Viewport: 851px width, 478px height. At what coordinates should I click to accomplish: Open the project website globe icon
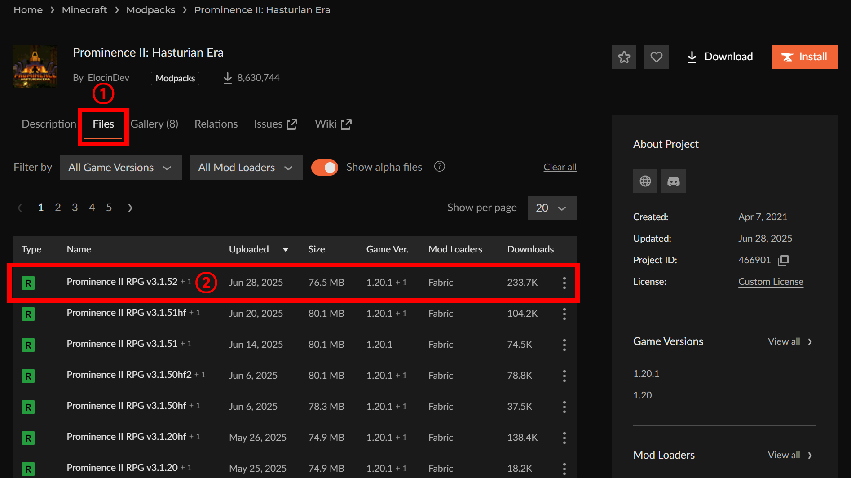pyautogui.click(x=645, y=181)
